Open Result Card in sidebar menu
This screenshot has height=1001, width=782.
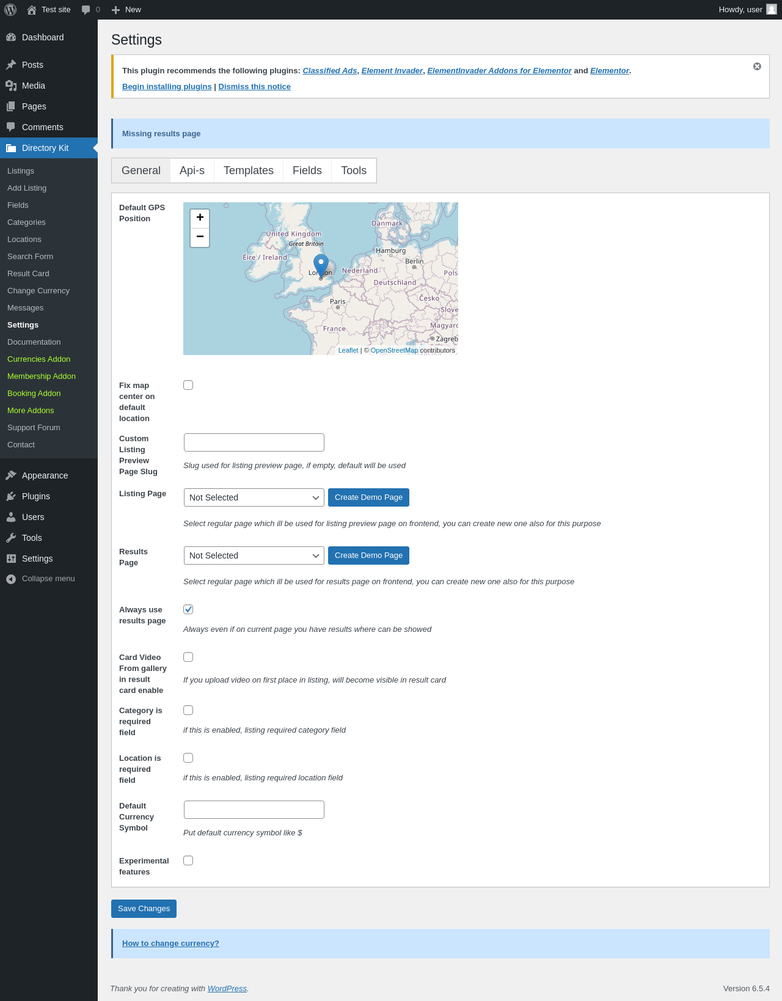(28, 274)
